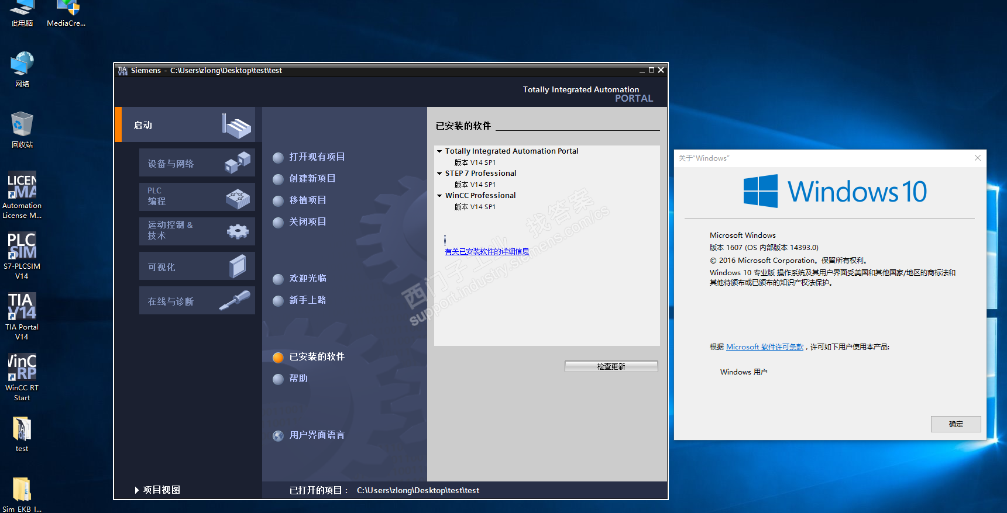The image size is (1007, 513).
Task: Select 关闭项目 option bullet
Action: pos(279,223)
